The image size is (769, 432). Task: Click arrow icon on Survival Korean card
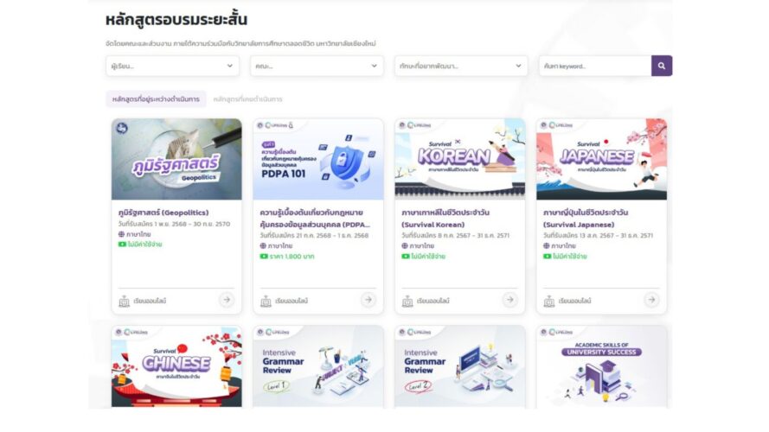tap(509, 299)
